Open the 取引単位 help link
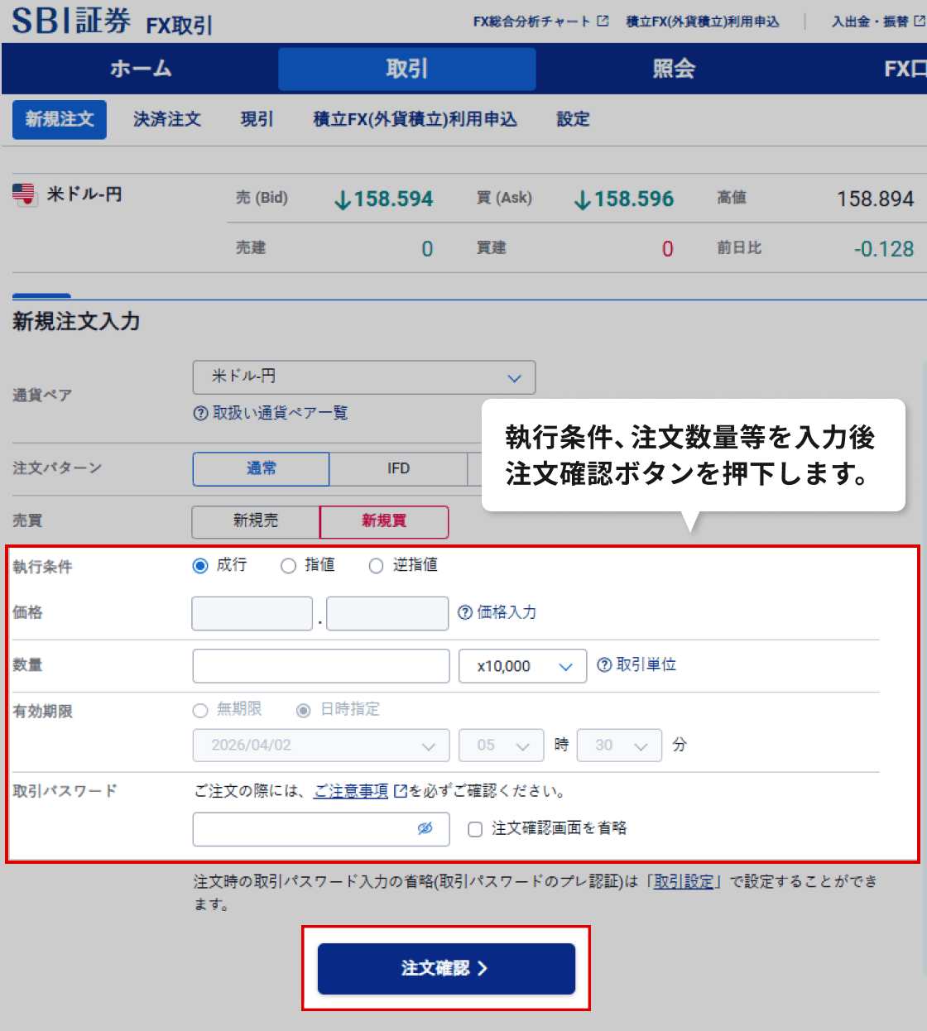Image resolution: width=927 pixels, height=1031 pixels. point(646,665)
